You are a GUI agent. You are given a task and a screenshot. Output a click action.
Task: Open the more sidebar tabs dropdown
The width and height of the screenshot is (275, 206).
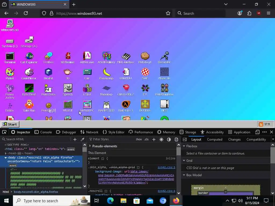[x=273, y=139]
